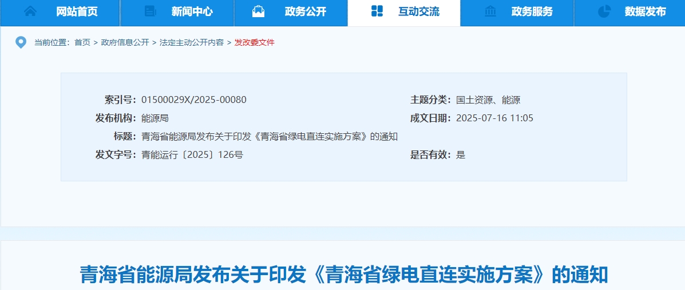Screen dimensions: 685x290
Task: Click the location pin icon before 当前位置
Action: tap(21, 42)
